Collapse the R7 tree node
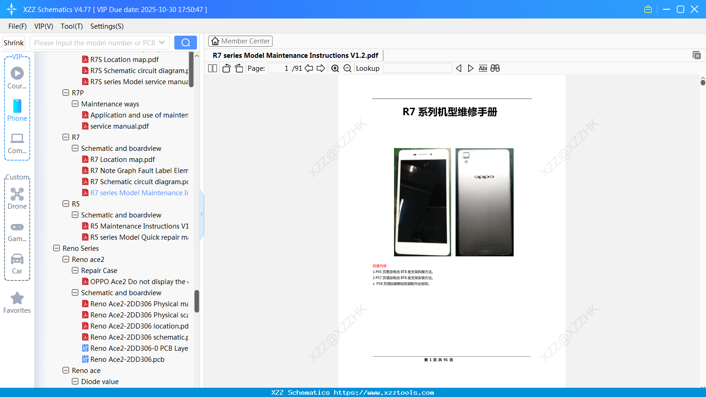 tap(66, 137)
